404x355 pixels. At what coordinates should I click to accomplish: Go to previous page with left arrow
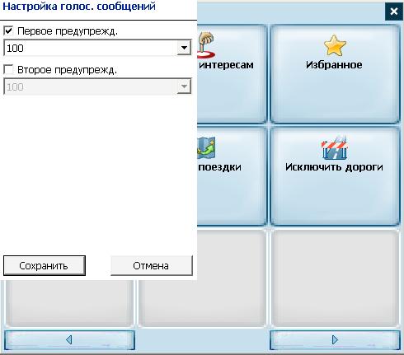click(69, 340)
